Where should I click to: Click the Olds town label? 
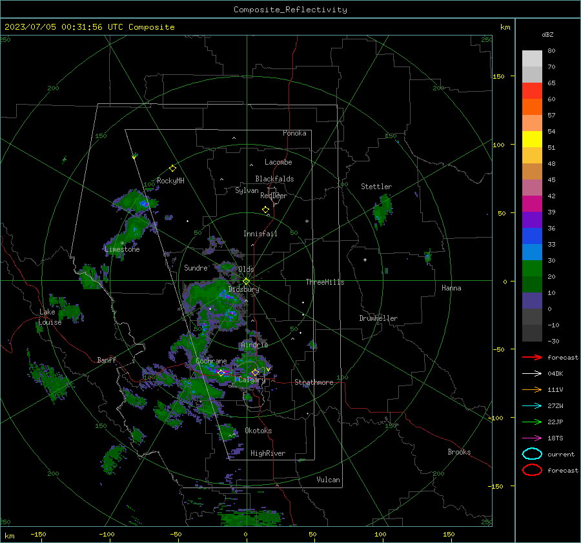[x=246, y=269]
